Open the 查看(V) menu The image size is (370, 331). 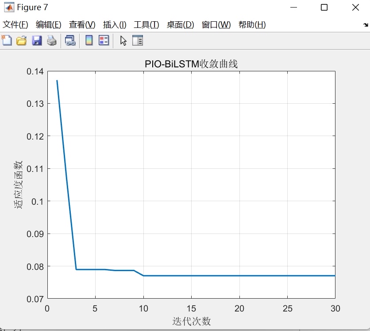pyautogui.click(x=82, y=24)
